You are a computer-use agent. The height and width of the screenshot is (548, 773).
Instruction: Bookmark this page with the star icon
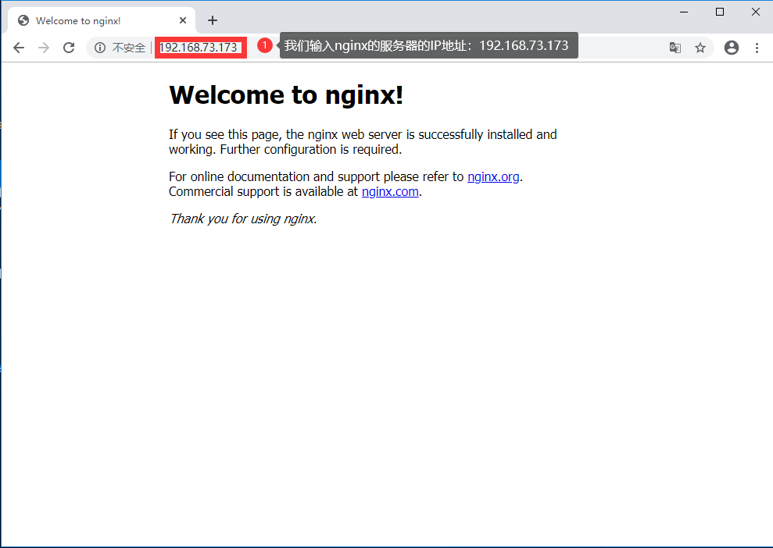tap(700, 48)
